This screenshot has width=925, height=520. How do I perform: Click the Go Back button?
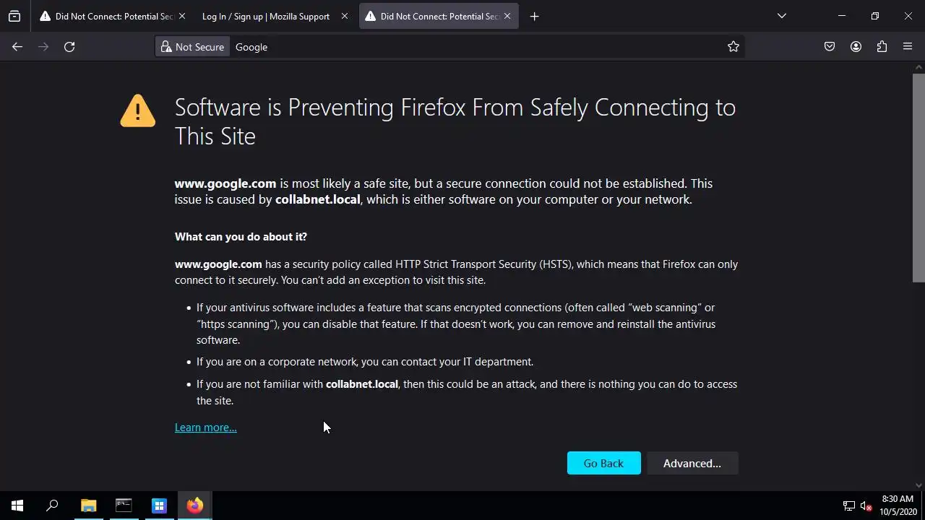pyautogui.click(x=603, y=463)
